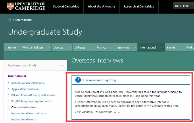The width and height of the screenshot is (194, 123).
Task: Open International fees and costs link
Action: point(28,113)
